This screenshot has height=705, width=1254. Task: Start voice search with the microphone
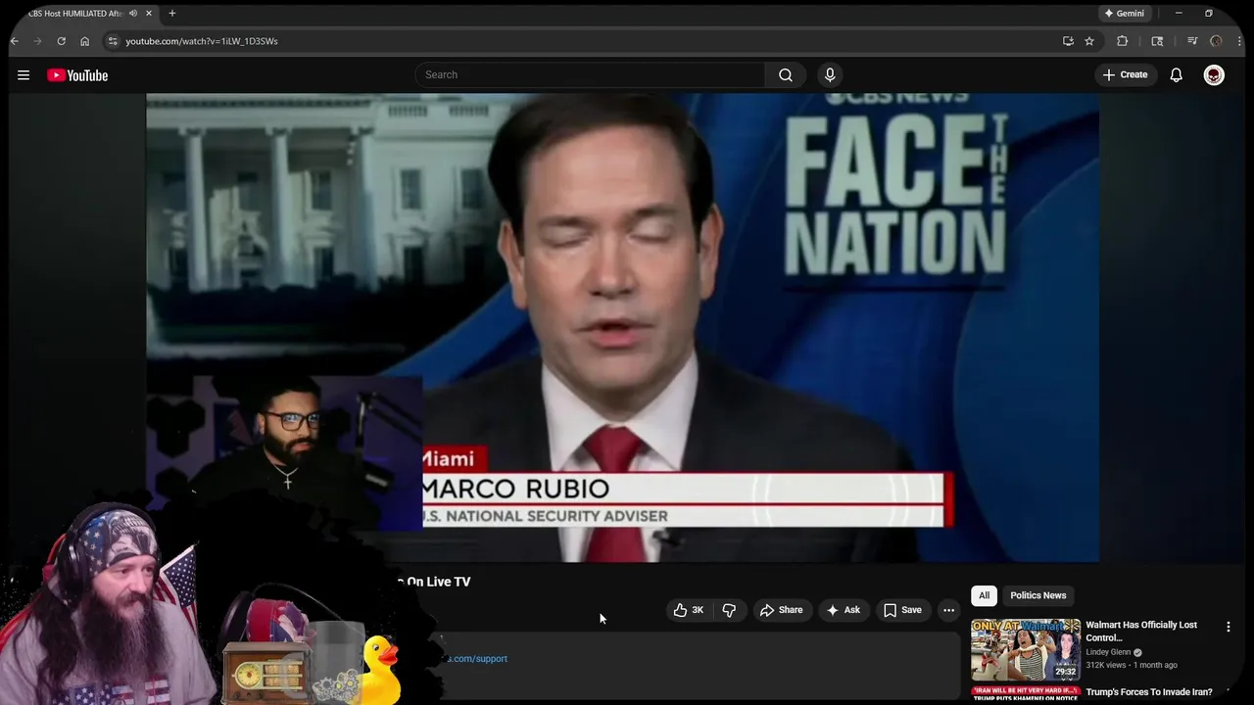point(830,74)
